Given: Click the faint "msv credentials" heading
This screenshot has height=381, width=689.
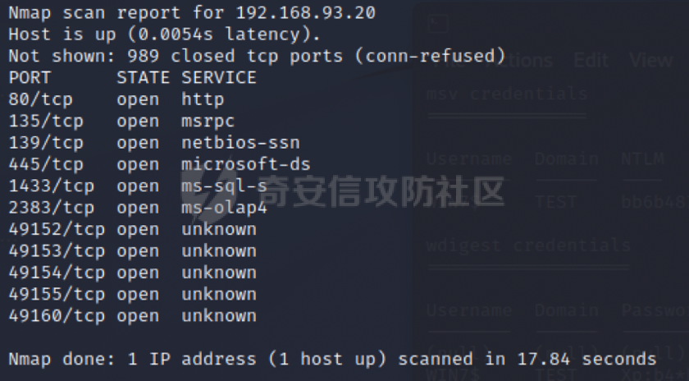Looking at the screenshot, I should [x=506, y=93].
